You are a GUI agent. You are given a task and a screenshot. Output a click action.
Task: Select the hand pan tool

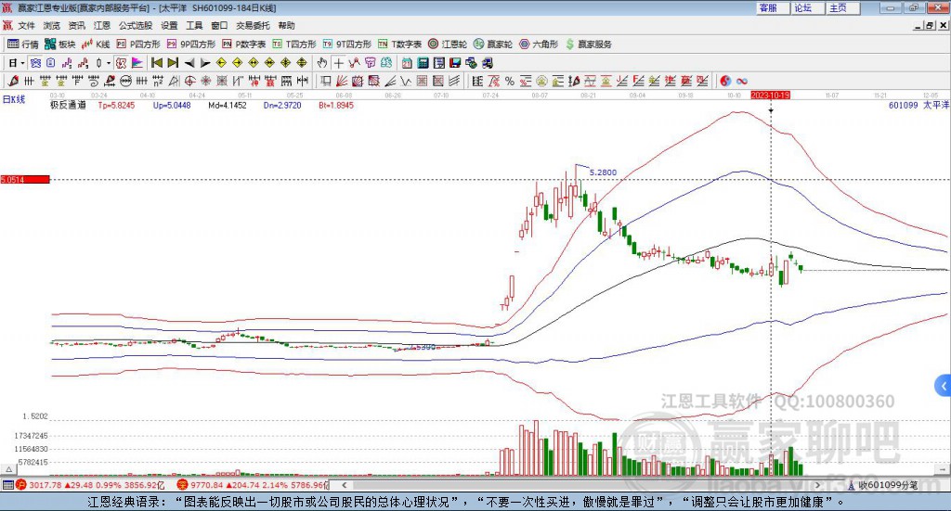(x=322, y=63)
